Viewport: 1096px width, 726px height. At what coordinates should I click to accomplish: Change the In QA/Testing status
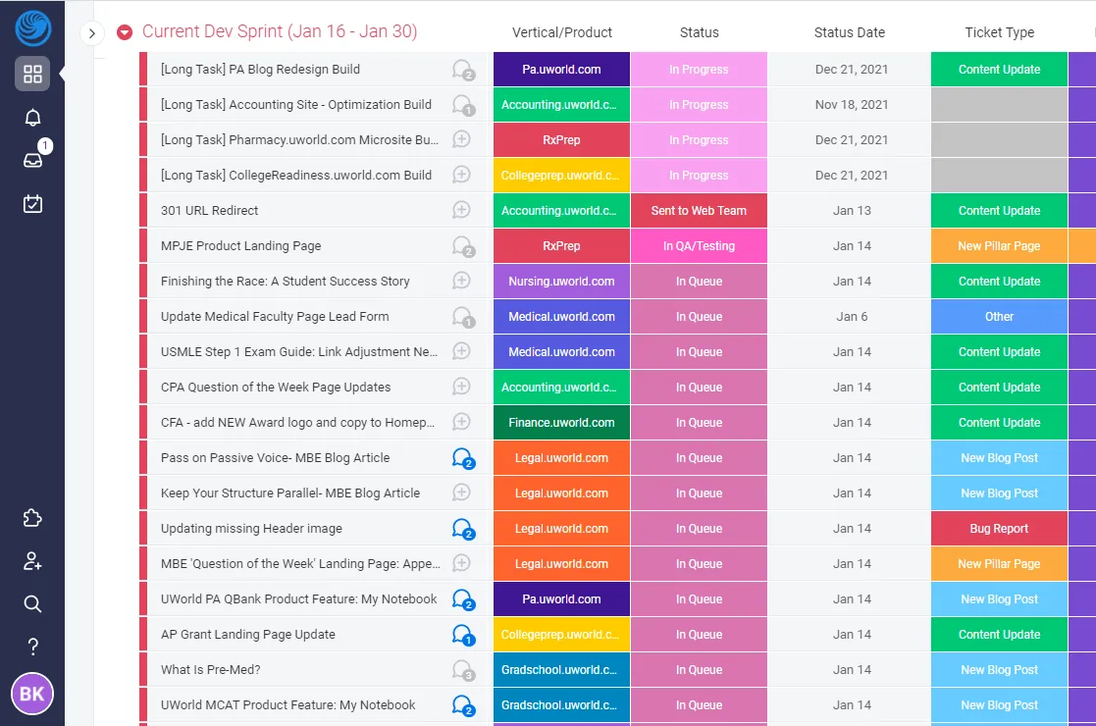click(699, 246)
